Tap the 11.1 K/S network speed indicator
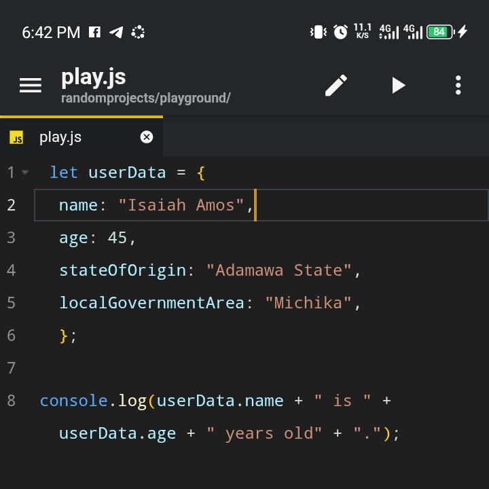Viewport: 489px width, 489px height. [363, 31]
